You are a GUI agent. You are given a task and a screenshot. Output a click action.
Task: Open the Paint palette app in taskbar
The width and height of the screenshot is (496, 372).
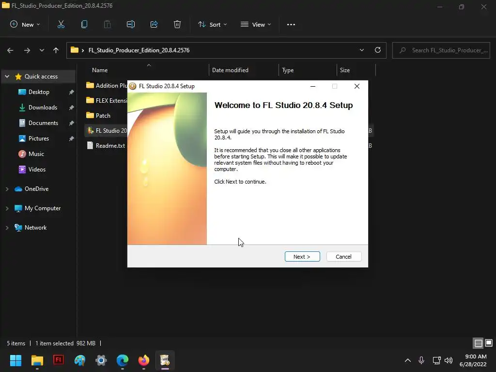point(80,360)
